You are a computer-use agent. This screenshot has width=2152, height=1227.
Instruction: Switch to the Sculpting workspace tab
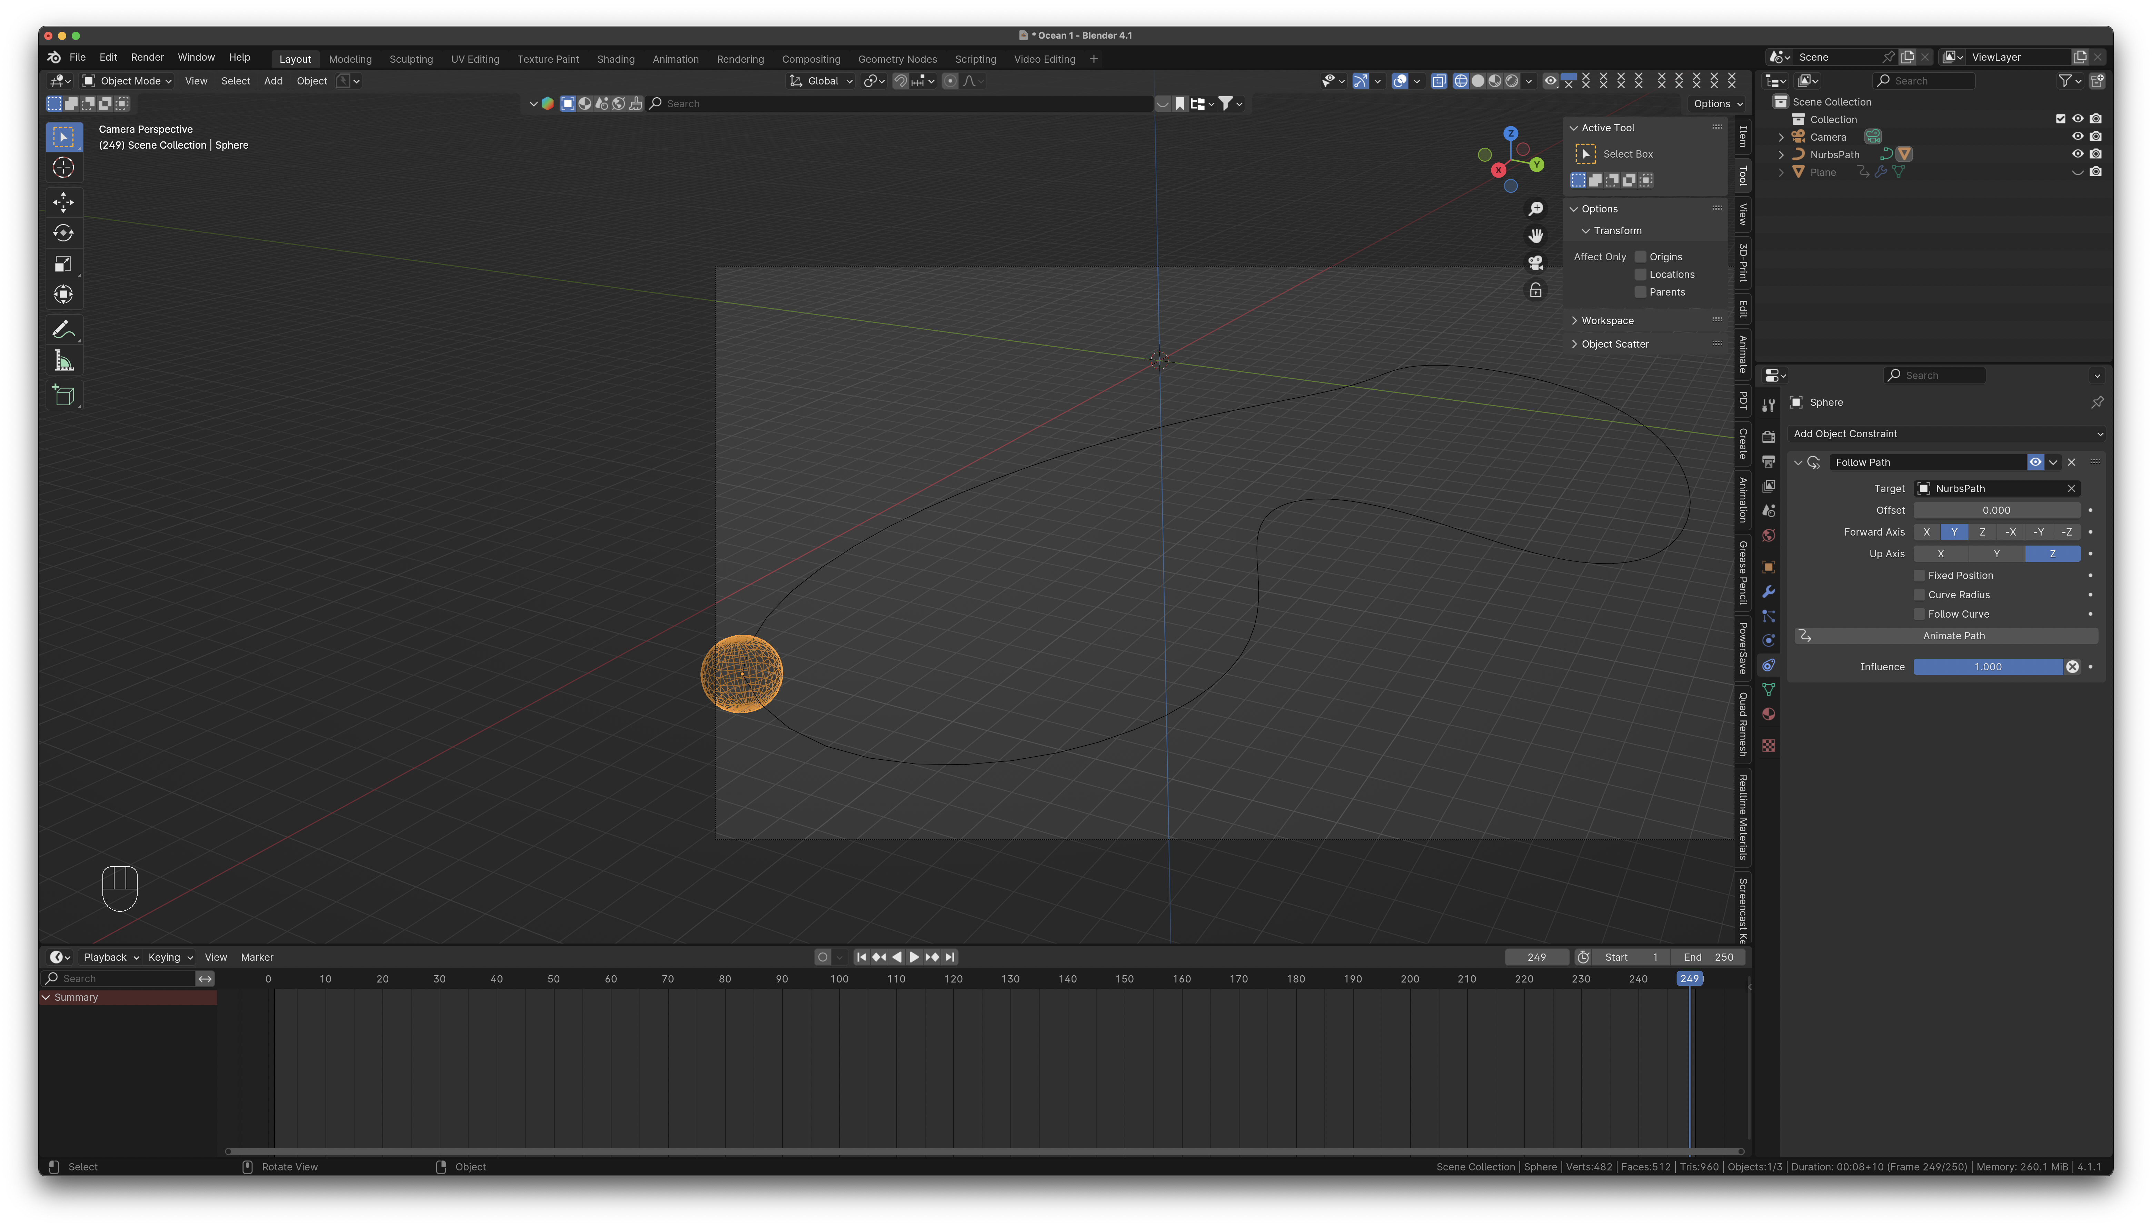tap(411, 59)
